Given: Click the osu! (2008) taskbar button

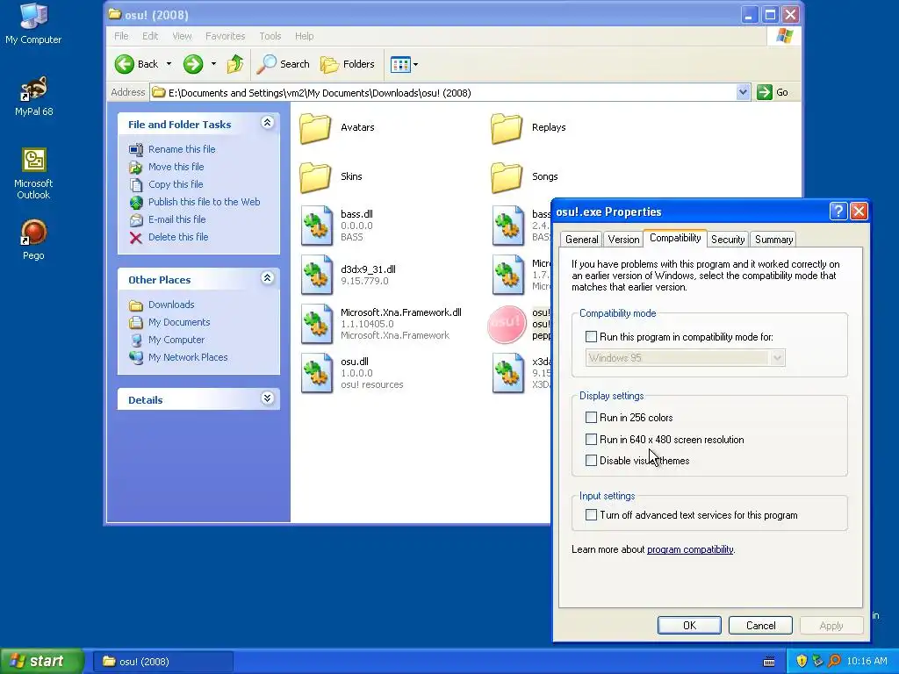Looking at the screenshot, I should point(162,662).
